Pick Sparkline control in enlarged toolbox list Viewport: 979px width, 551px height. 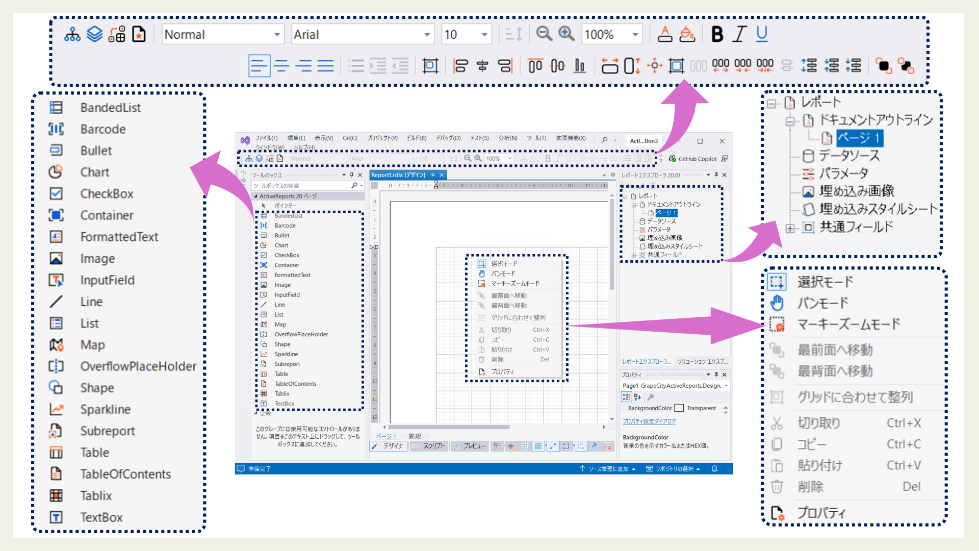click(105, 409)
